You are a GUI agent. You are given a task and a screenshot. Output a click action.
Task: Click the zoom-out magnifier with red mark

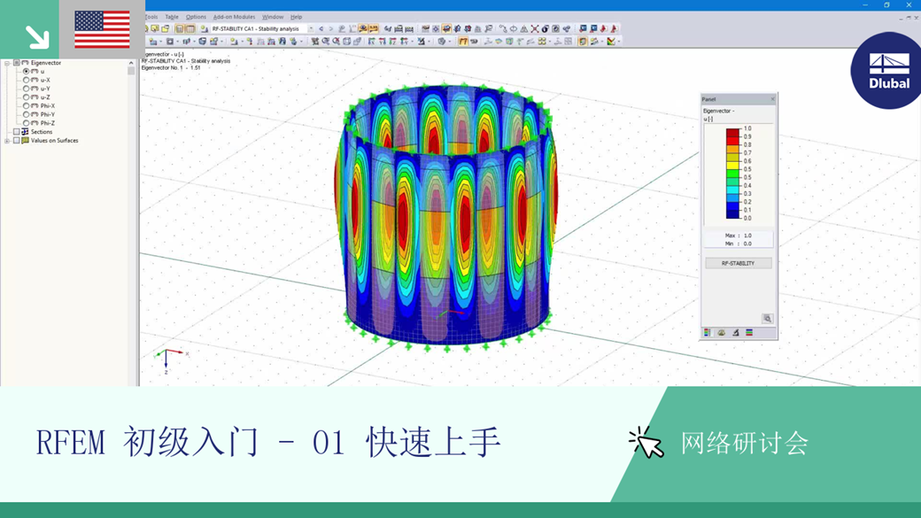tap(336, 41)
